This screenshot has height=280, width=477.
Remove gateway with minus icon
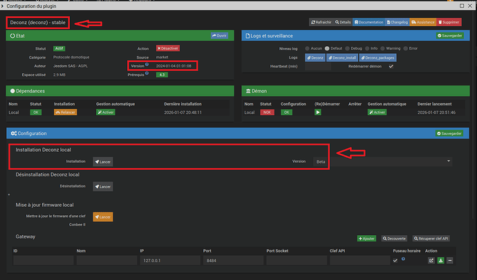(x=450, y=260)
